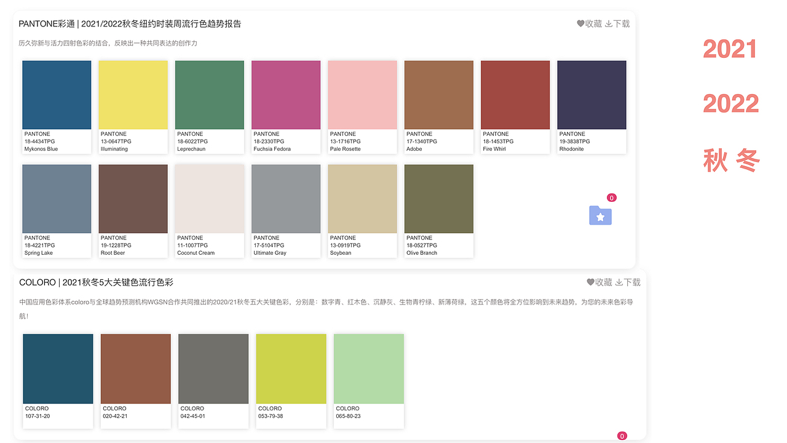
Task: Click the subtitle '历久弥新与活力四射色彩的结合'
Action: [x=63, y=43]
